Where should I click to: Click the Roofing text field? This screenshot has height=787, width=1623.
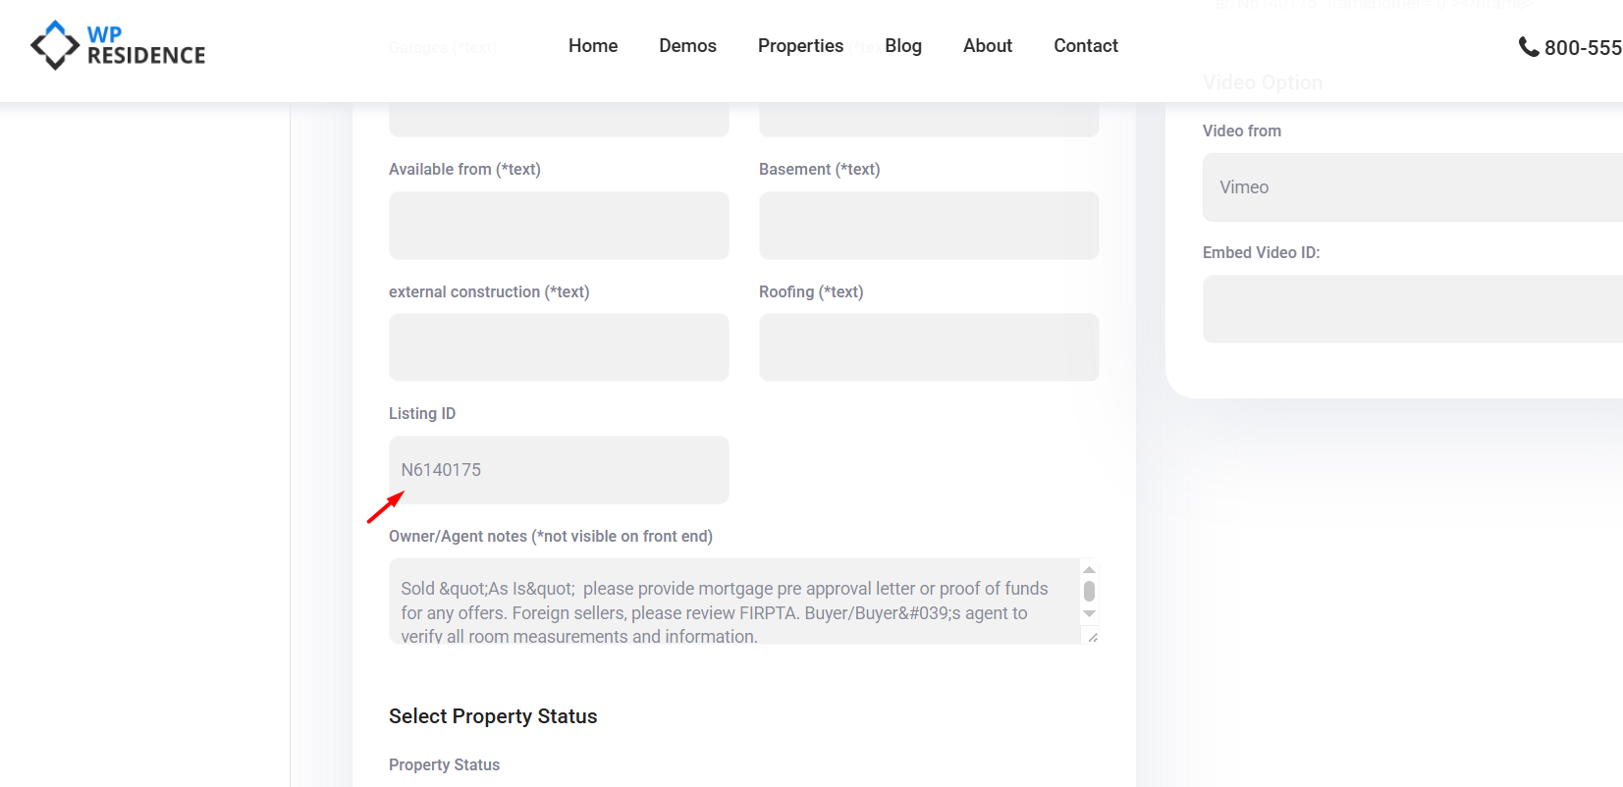[x=929, y=347]
